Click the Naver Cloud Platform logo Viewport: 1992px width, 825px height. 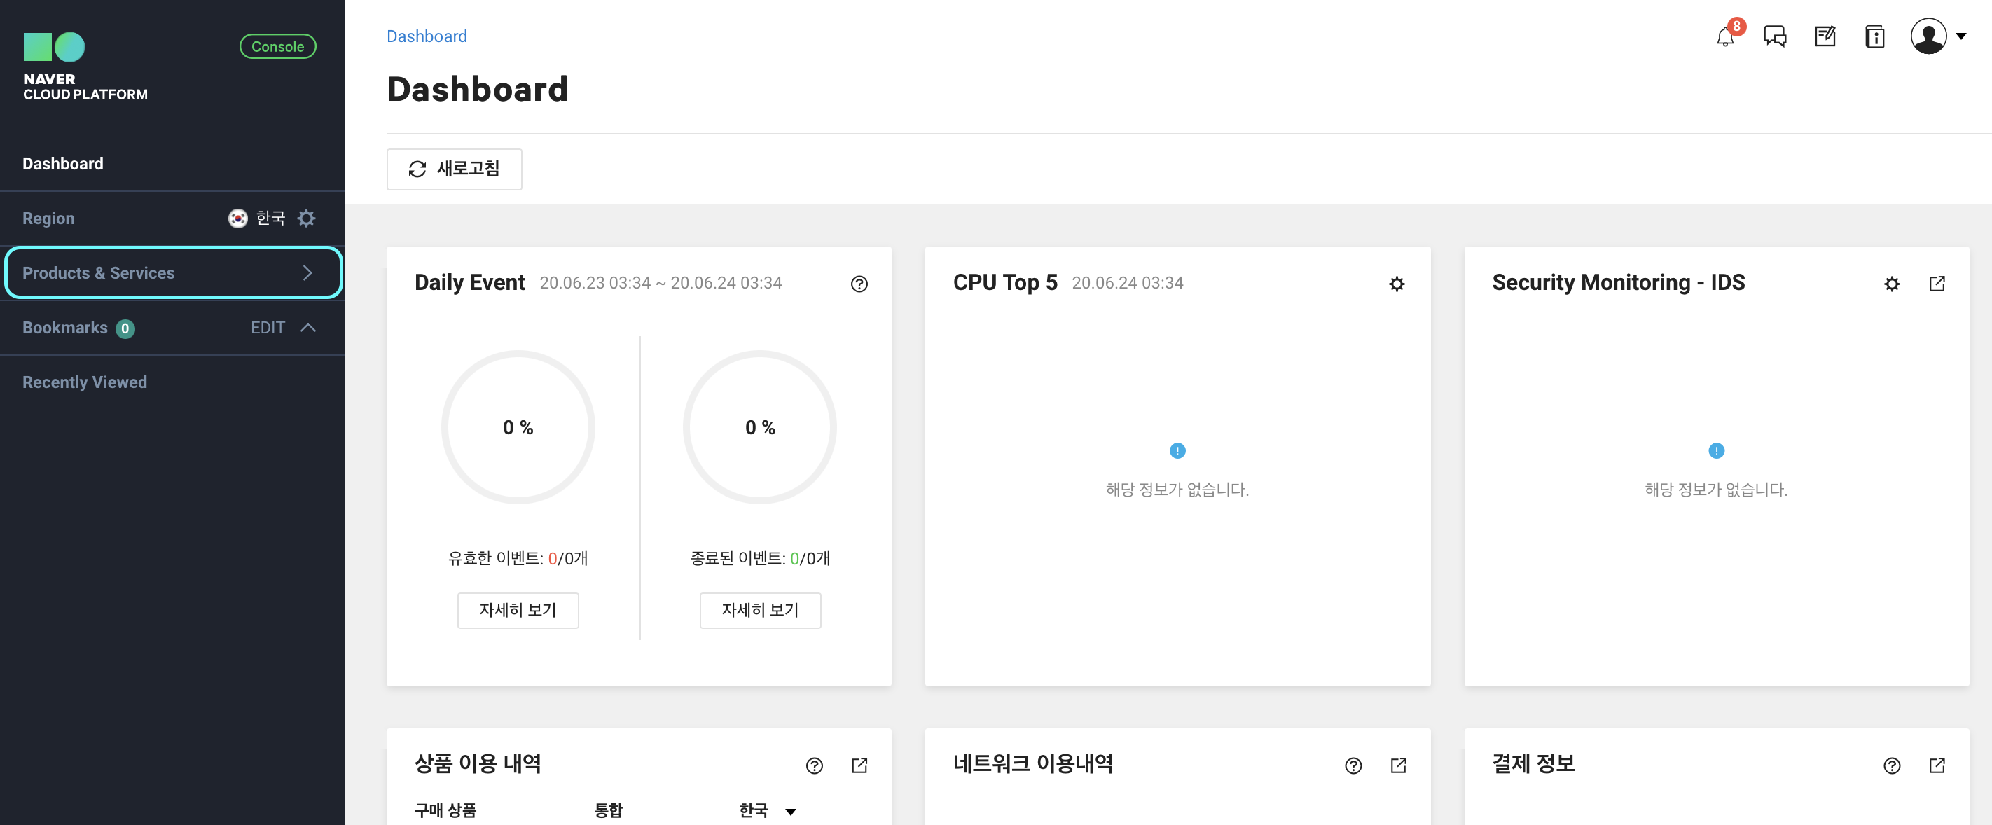coord(84,67)
